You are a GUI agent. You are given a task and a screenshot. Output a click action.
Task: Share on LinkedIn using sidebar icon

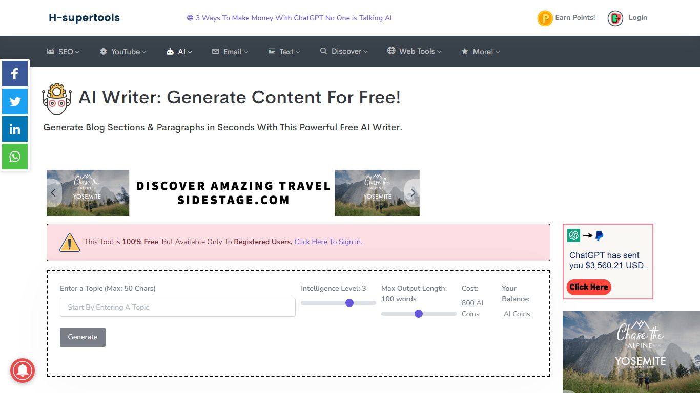[x=15, y=129]
